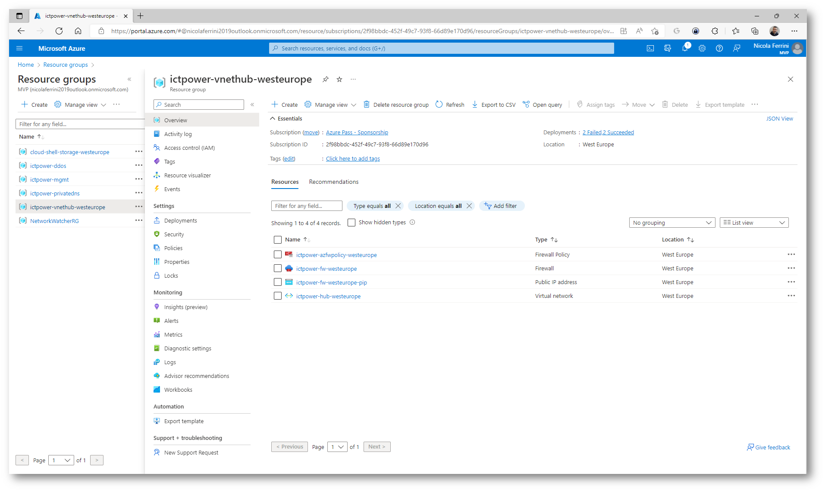Collapse the Essentials section
Viewport: 825px width, 492px height.
coord(273,118)
